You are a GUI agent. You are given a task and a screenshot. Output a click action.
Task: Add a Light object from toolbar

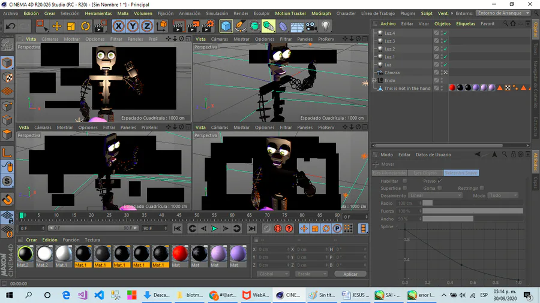click(x=325, y=26)
